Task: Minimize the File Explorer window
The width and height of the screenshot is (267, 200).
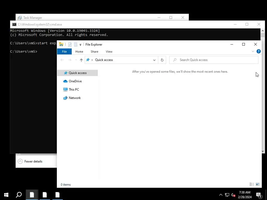Action: 232,44
